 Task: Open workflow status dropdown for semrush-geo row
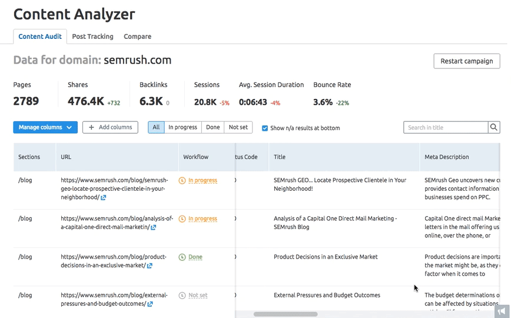(x=202, y=181)
